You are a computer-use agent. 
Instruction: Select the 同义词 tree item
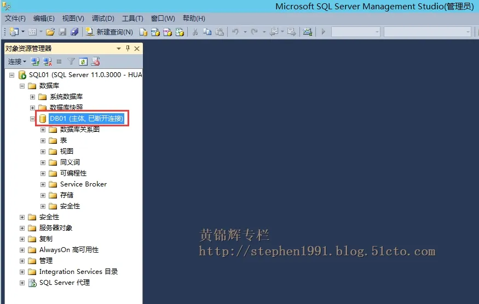[70, 162]
